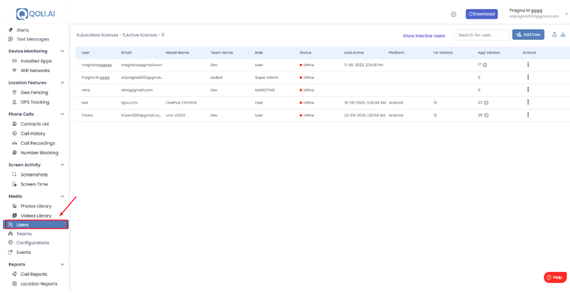Collapse the Reports section chevron
Viewport: 570px width, 296px height.
[62, 264]
